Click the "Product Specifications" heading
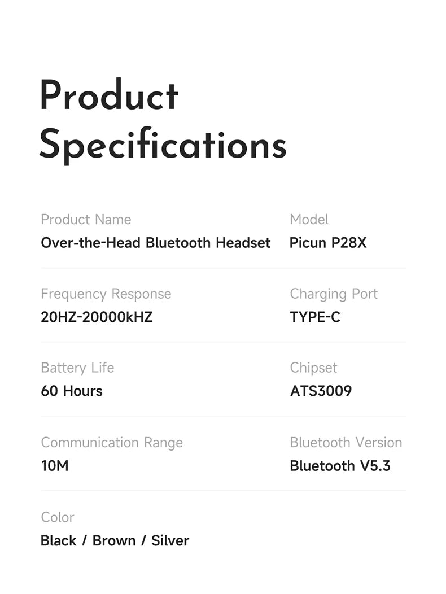The height and width of the screenshot is (594, 446). click(x=163, y=120)
